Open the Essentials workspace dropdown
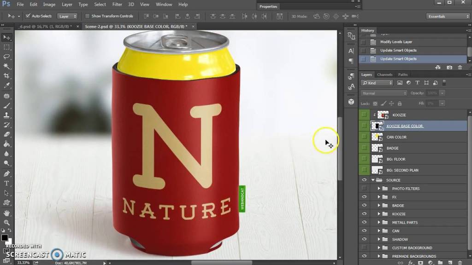This screenshot has width=472, height=265. [x=448, y=16]
